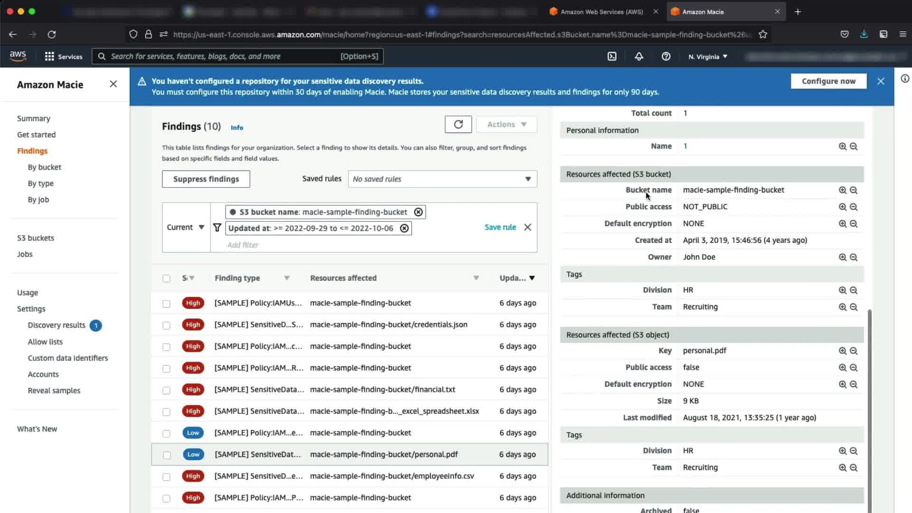Open By bucket in sidebar
Screen dimensions: 912x513
[x=44, y=167]
